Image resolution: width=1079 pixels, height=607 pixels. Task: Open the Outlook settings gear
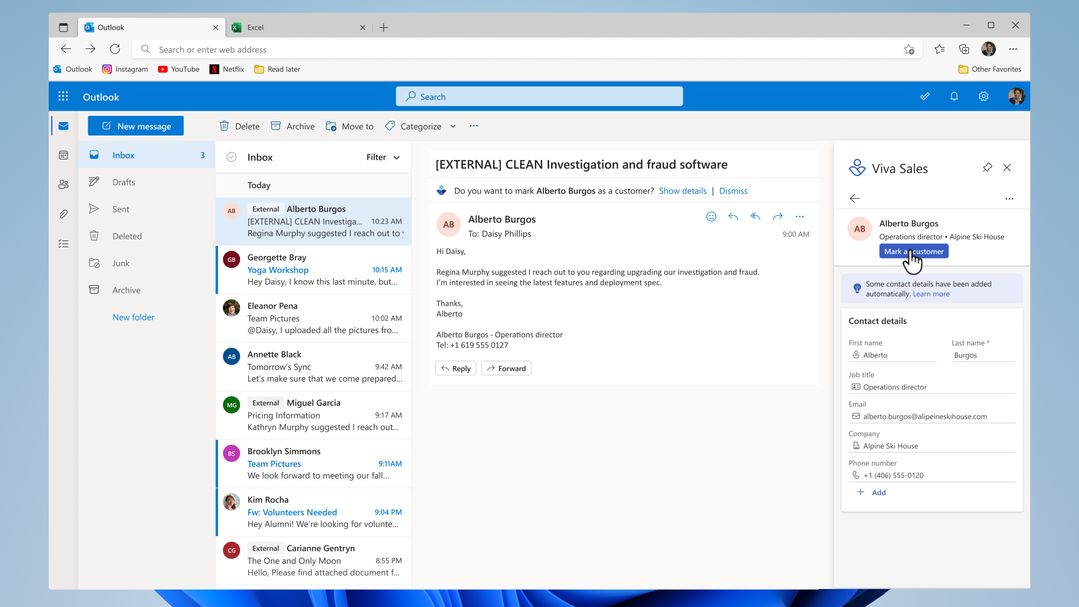[983, 97]
